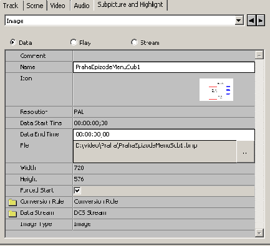This screenshot has height=246, width=270.
Task: Click the file browse ellipsis button
Action: [x=245, y=151]
